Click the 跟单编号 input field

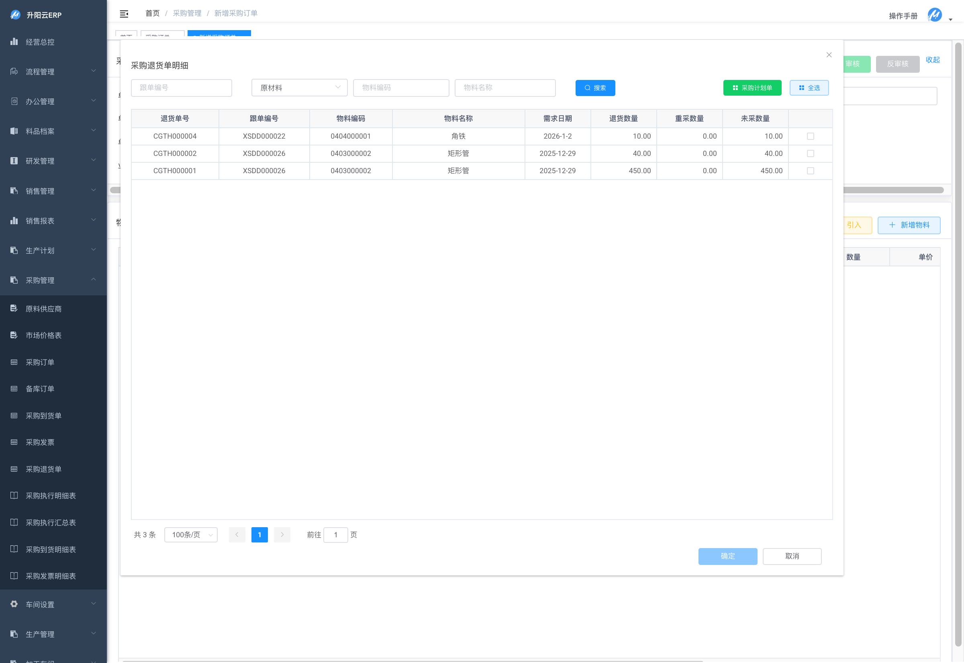(182, 88)
